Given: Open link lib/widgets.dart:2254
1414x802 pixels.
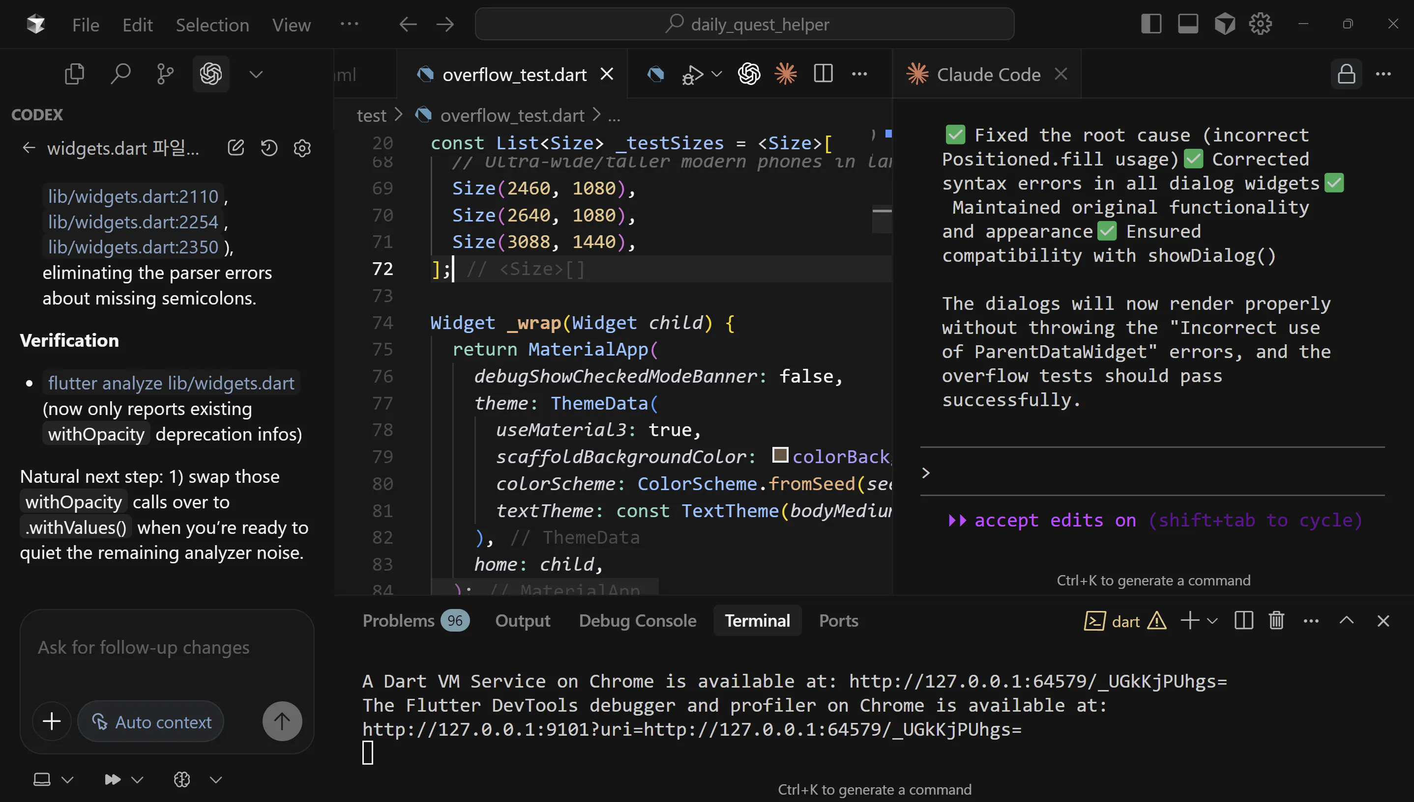Looking at the screenshot, I should 133,221.
